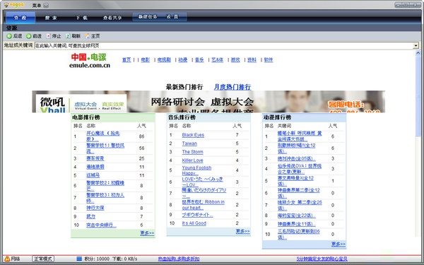Click the blue points icon beside 积分

coord(79,259)
